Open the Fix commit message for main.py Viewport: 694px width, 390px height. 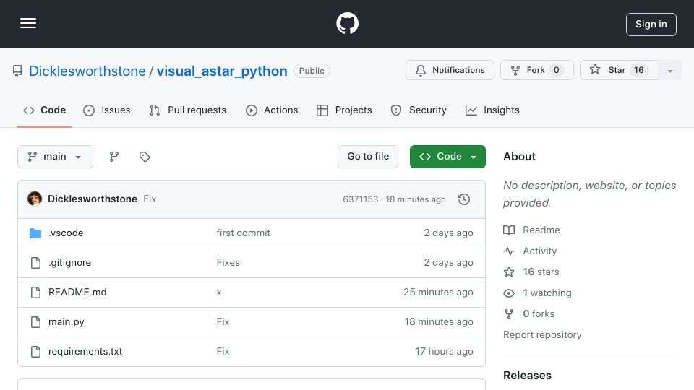(x=223, y=322)
